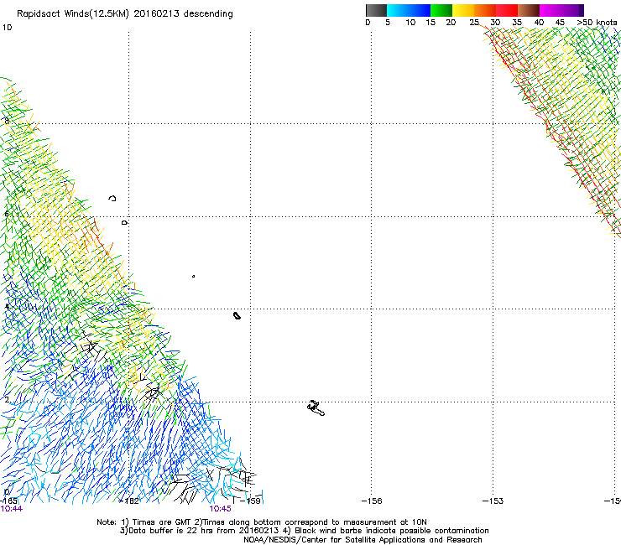Click the ">50 knots" legend label

[597, 23]
